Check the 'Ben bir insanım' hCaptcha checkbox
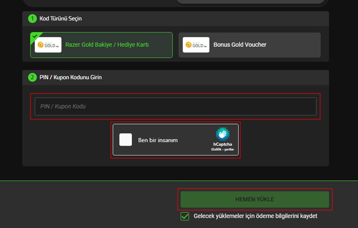Screen dimensions: 358x228 126,140
